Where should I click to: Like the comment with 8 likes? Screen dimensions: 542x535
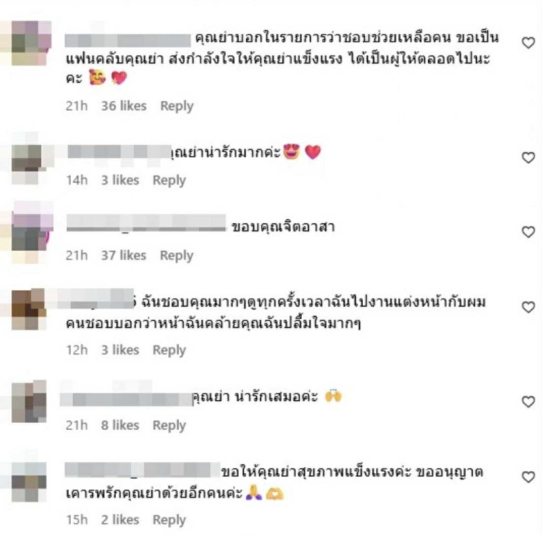tap(528, 402)
